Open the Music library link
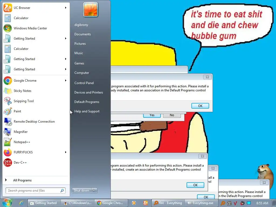Screen dimensions: 276x207 [78, 53]
